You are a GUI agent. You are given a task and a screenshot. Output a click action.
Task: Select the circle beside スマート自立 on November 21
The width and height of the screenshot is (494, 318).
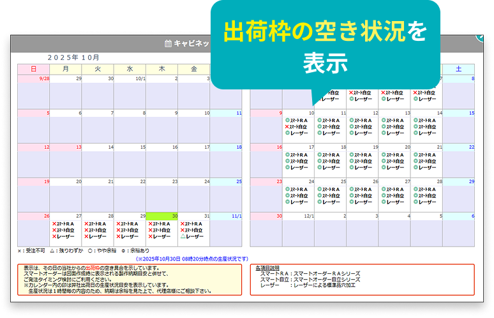click(415, 161)
